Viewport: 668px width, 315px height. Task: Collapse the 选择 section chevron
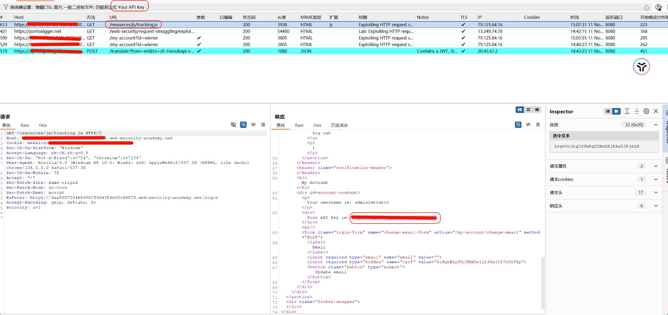point(656,125)
